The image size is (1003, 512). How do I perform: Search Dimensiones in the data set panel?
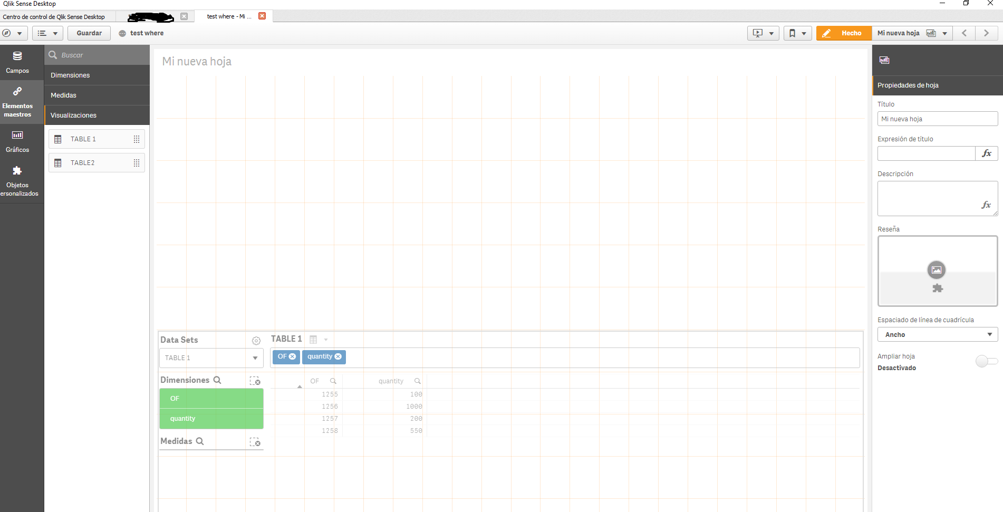coord(217,380)
